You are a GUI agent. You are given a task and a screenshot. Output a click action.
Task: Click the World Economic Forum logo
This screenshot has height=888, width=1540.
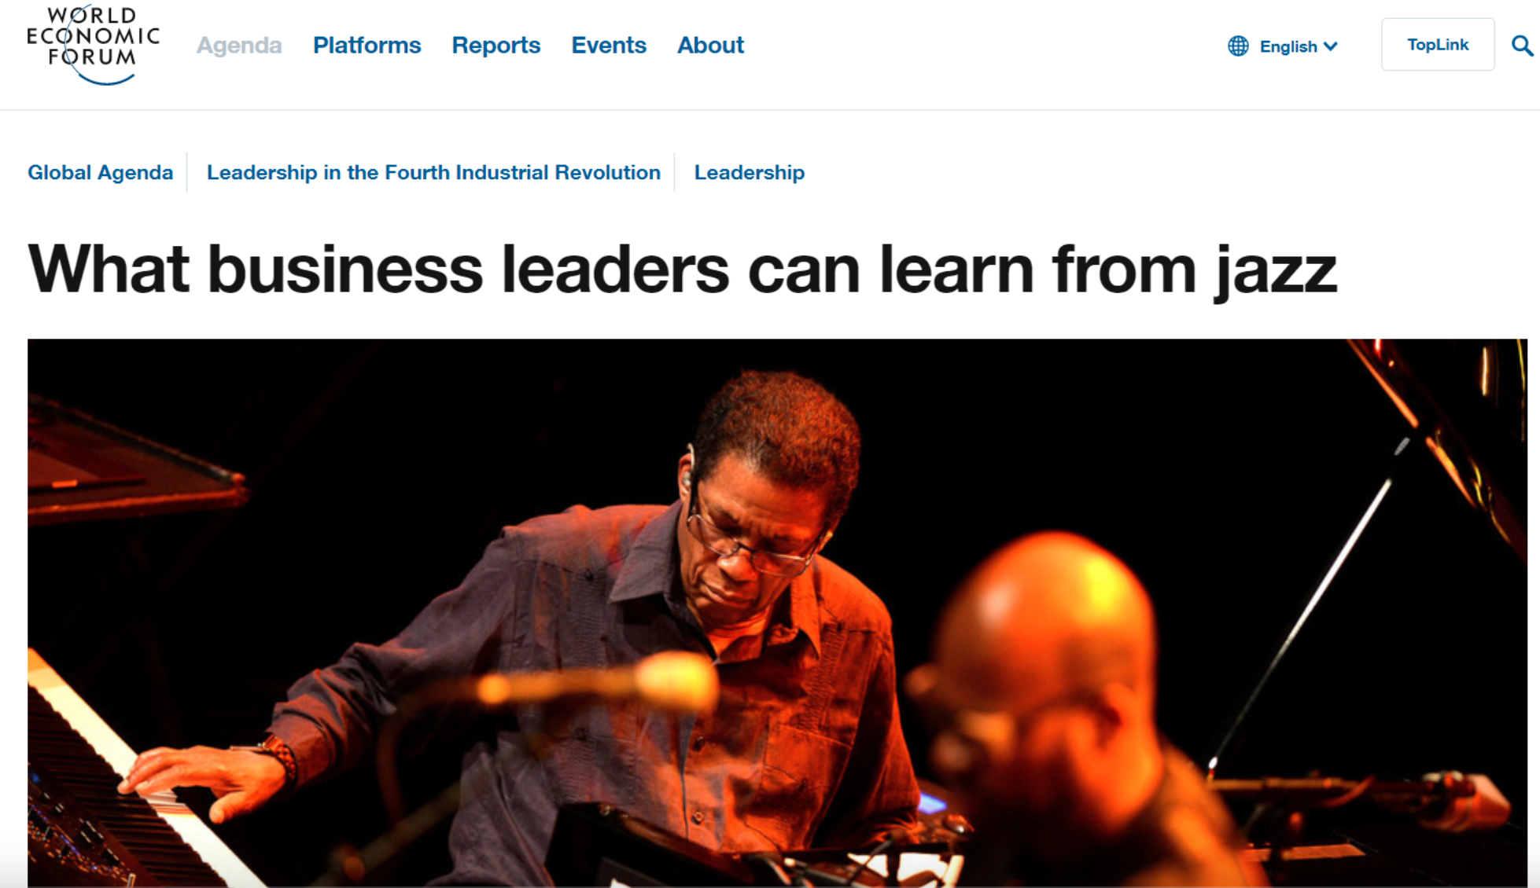pos(93,45)
